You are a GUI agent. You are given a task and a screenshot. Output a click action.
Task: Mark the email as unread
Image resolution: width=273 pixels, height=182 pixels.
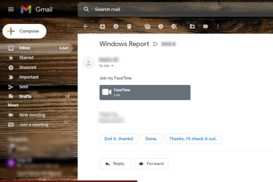(147, 26)
